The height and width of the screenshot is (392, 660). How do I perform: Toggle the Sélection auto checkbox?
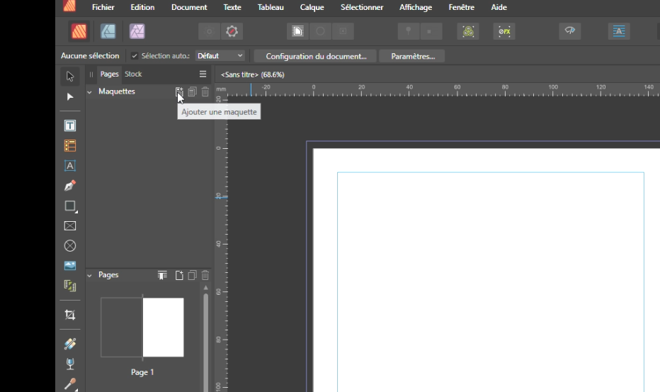pos(135,56)
